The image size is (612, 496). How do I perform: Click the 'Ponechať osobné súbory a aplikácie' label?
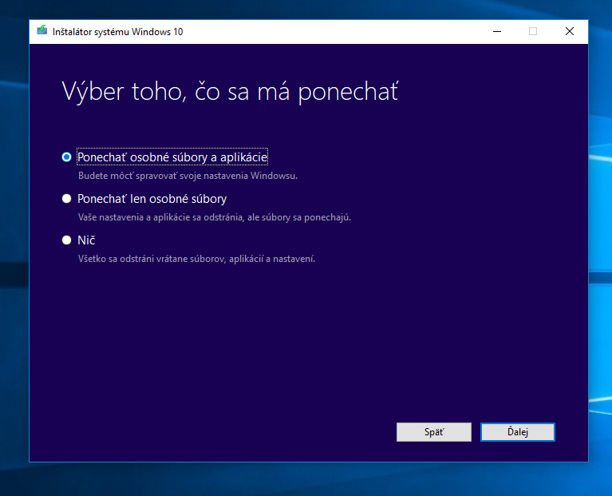tap(172, 157)
